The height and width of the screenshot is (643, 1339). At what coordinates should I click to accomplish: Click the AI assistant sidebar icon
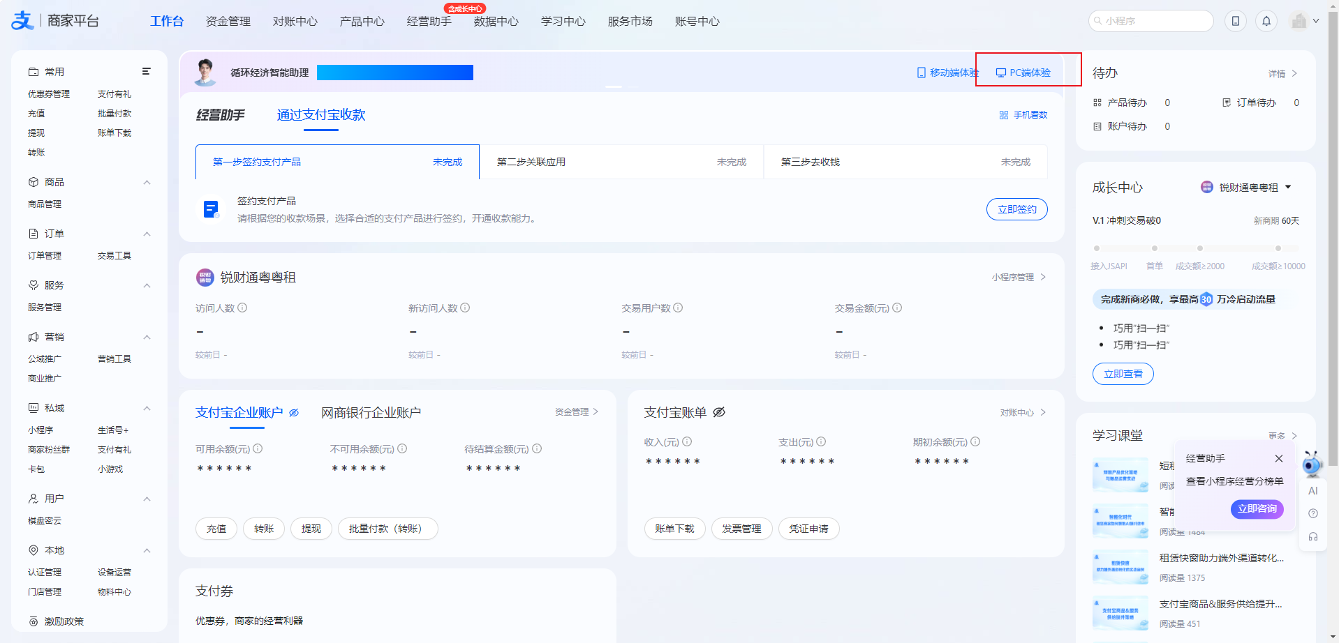(1312, 491)
